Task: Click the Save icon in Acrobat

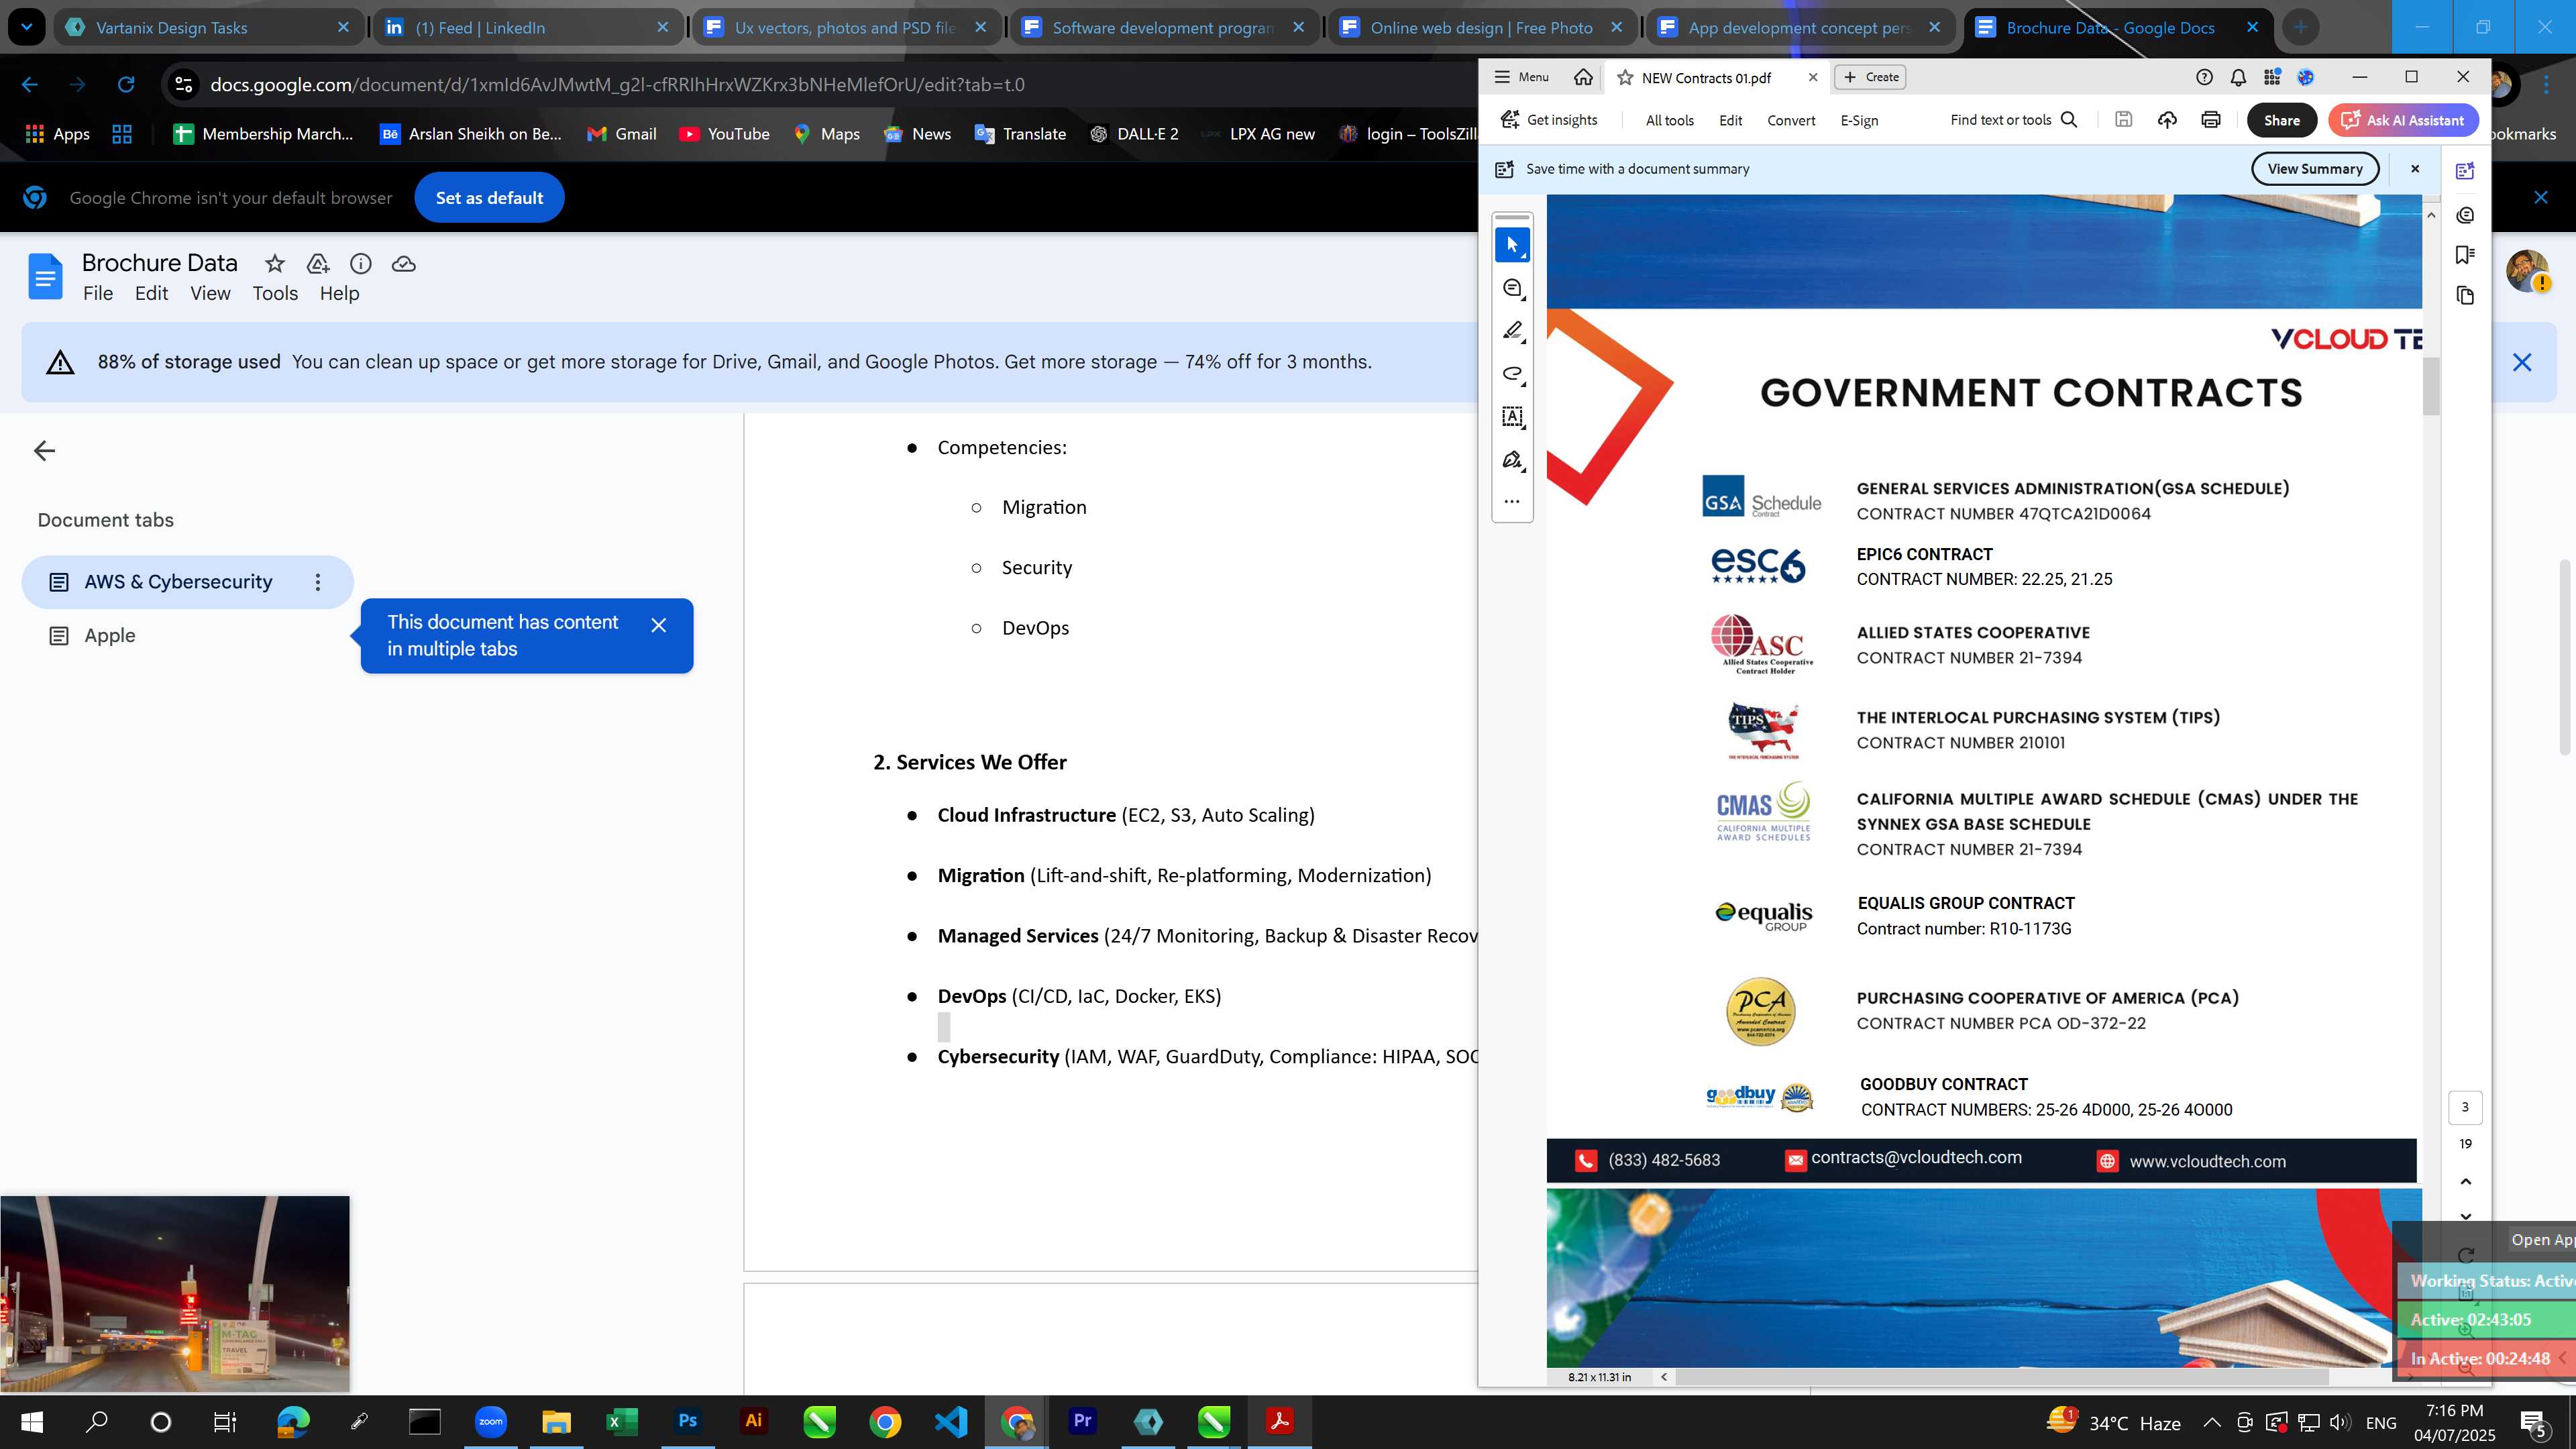Action: tap(2123, 120)
